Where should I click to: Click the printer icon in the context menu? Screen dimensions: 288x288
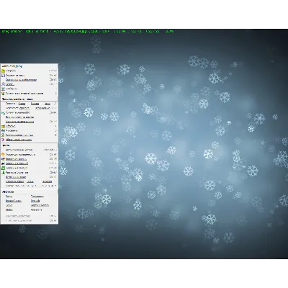click(x=3, y=84)
